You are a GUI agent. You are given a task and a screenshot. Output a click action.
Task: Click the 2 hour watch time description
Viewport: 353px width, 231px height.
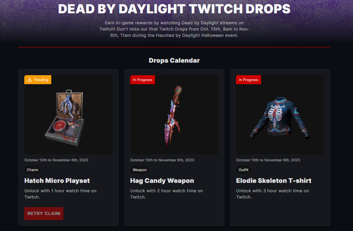pos(167,194)
